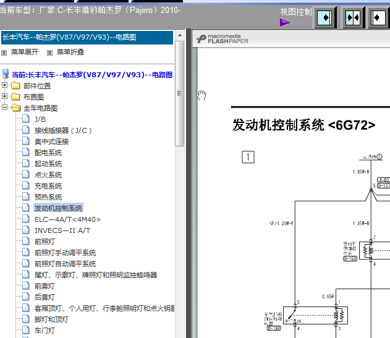
Task: Select the 全车电路图 folder
Action: click(40, 108)
